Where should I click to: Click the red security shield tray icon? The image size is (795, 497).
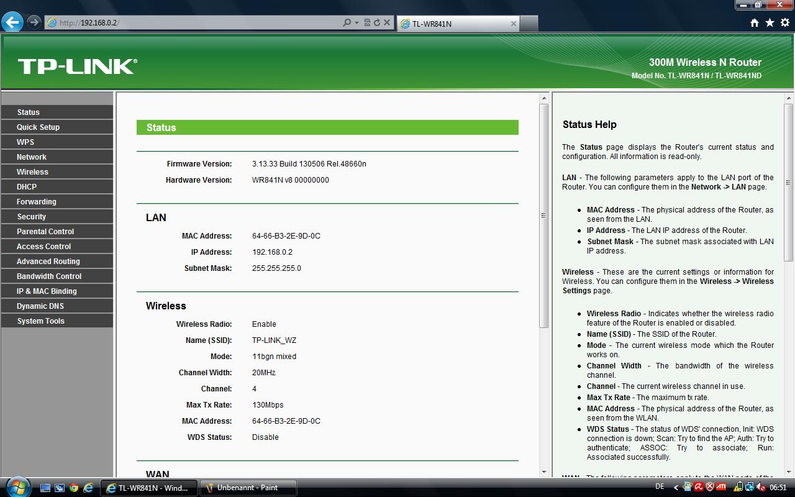coord(710,486)
